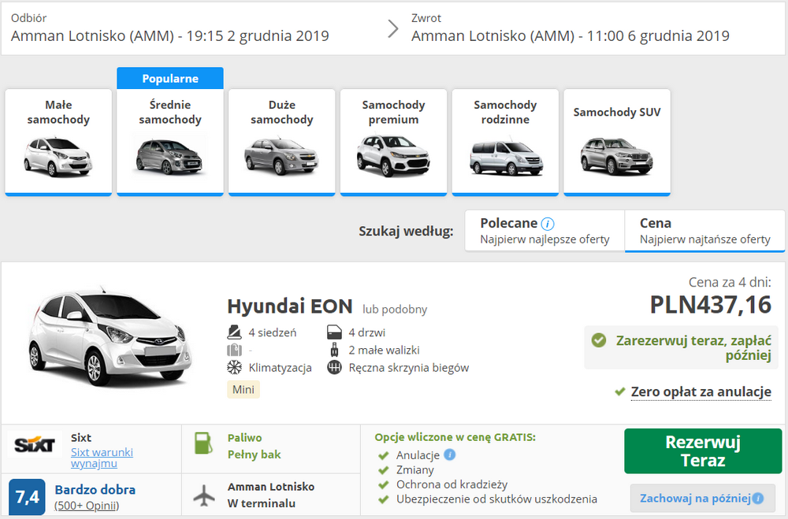Click the Pełny bak fuel policy text
The height and width of the screenshot is (519, 788).
coord(254,454)
